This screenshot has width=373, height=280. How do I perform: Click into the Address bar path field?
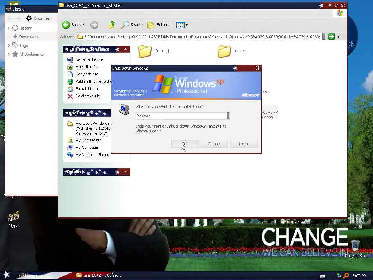tap(202, 37)
